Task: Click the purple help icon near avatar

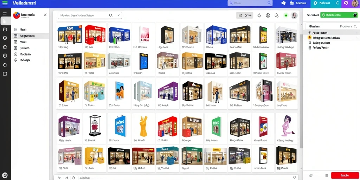Action: tap(346, 3)
